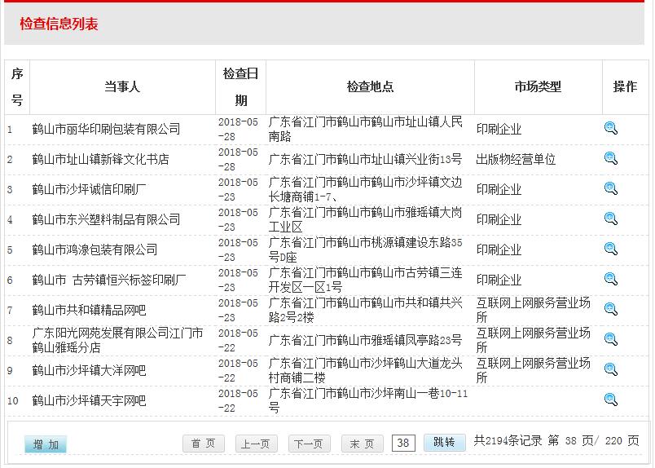The image size is (655, 468).
Task: View record of 鹤山市沙坪镇大洋网吧
Action: coord(610,369)
